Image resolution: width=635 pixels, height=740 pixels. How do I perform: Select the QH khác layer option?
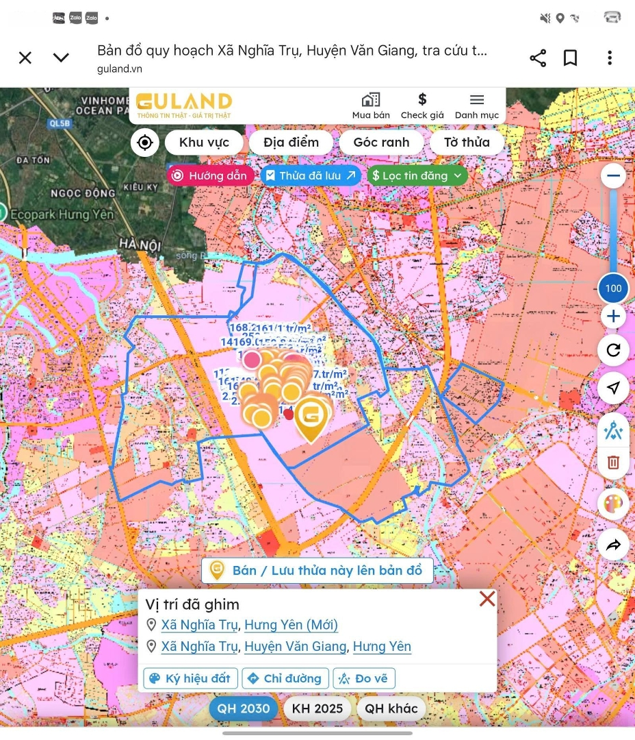tap(391, 708)
